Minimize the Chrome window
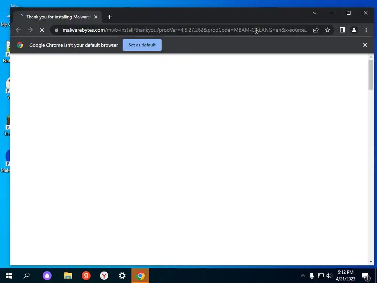The image size is (377, 283). (x=332, y=13)
